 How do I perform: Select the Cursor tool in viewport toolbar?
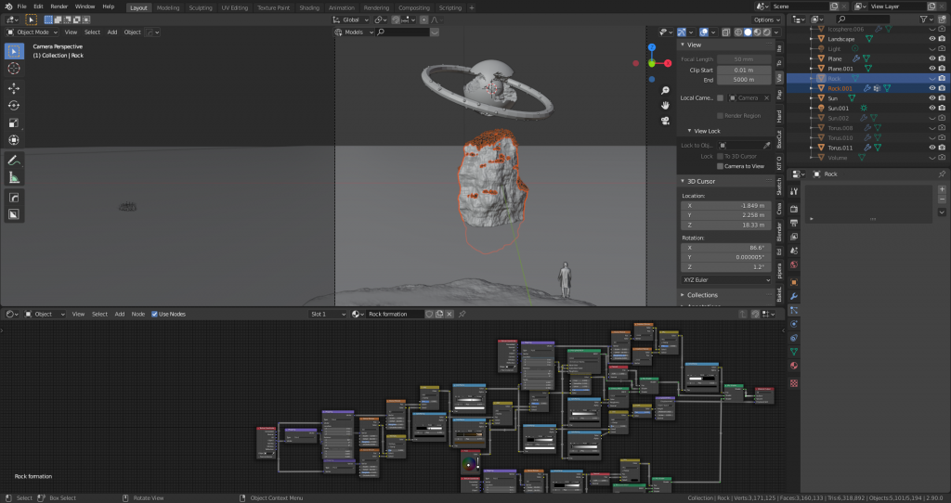14,68
